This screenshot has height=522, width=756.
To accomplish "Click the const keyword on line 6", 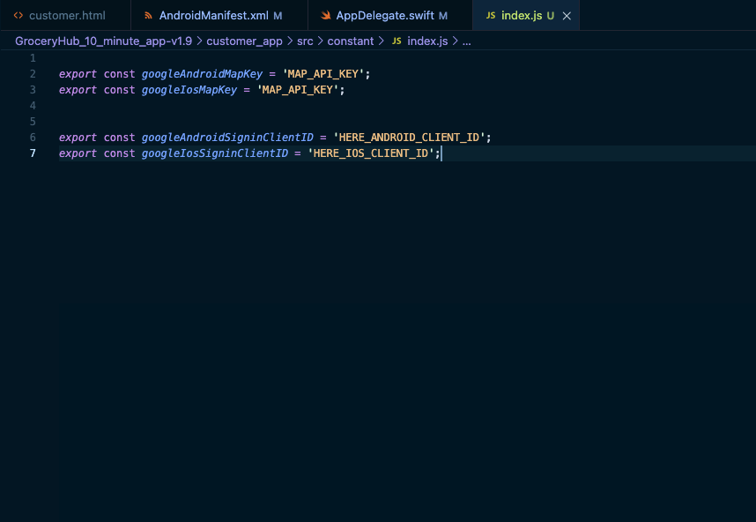I will (119, 138).
